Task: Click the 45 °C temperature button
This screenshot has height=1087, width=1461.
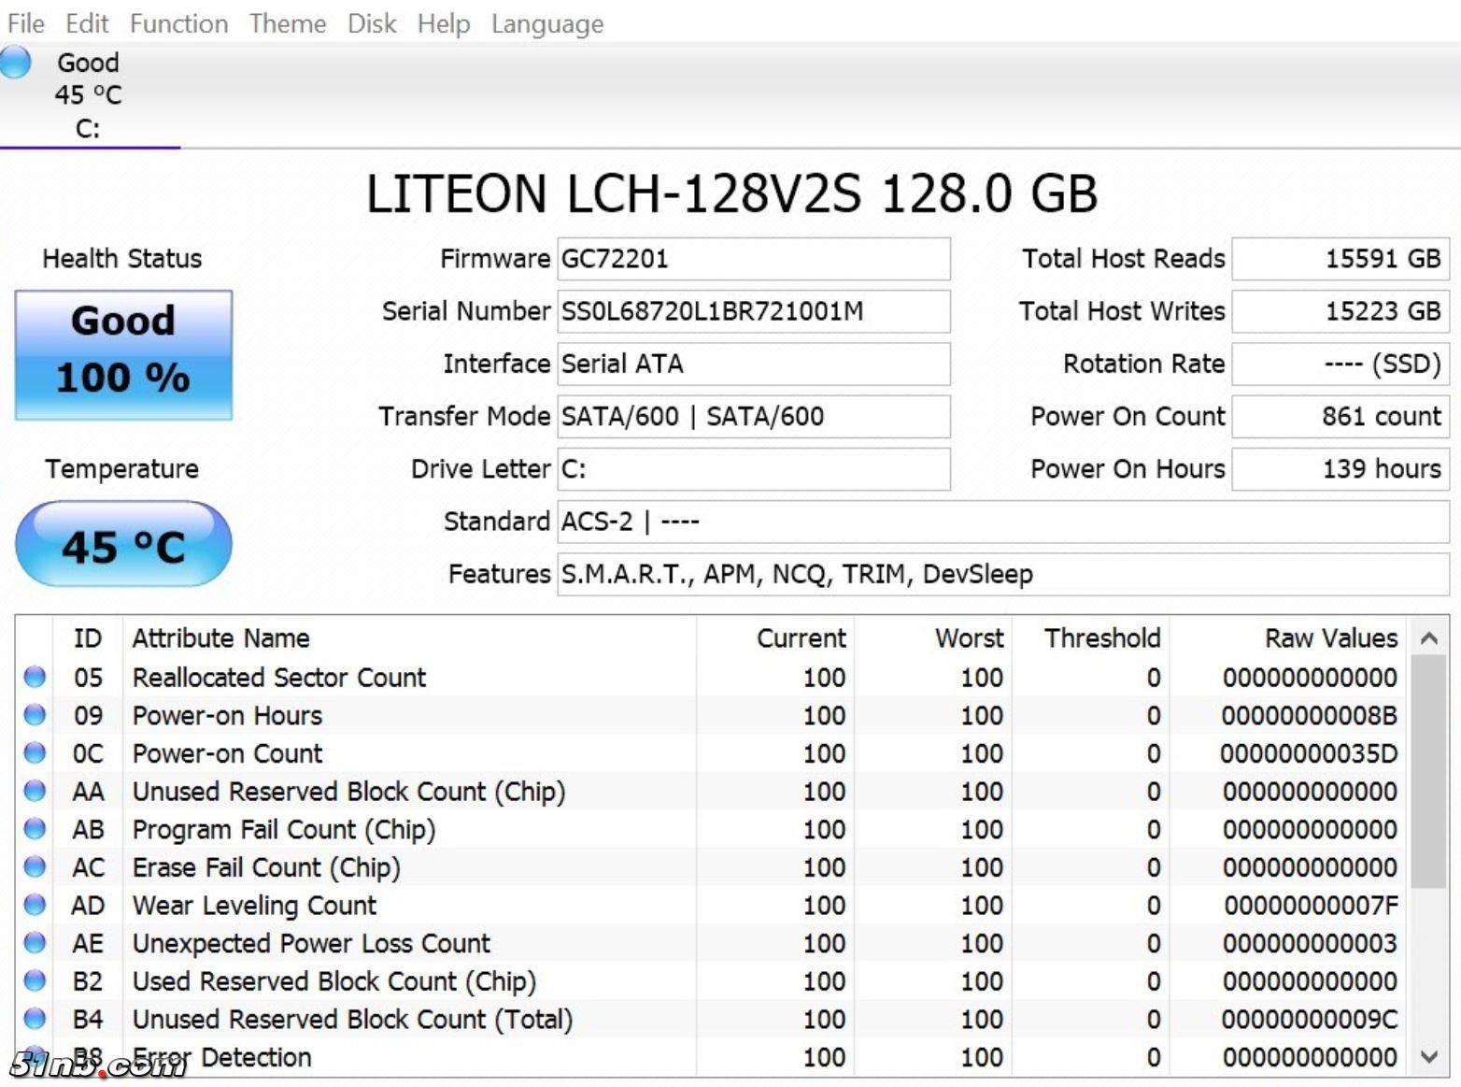Action: (x=123, y=544)
